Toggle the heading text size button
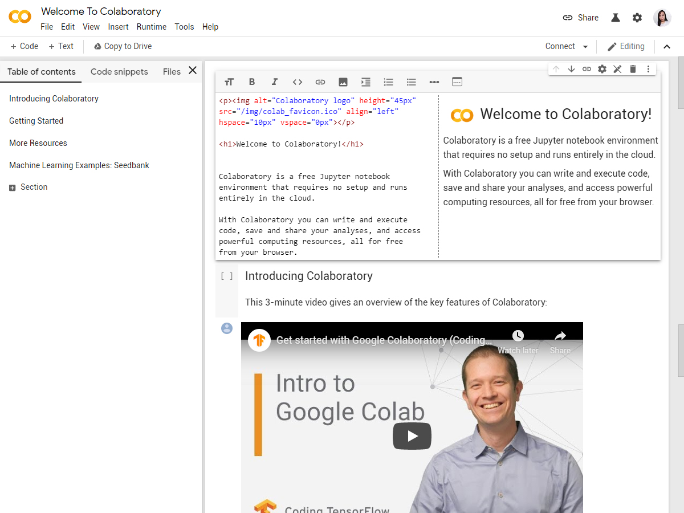684x513 pixels. (x=229, y=82)
